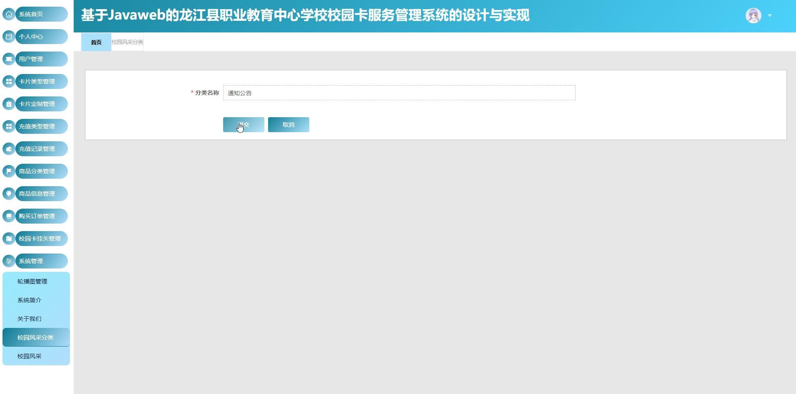Click the card icon beside 个人中心

coord(9,37)
